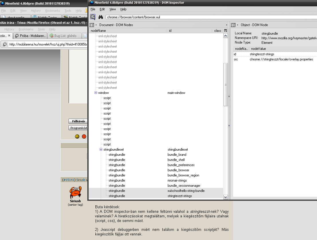Open Document - DOM Nodes viewer dropdown arrow
The width and height of the screenshot is (317, 240).
point(96,25)
